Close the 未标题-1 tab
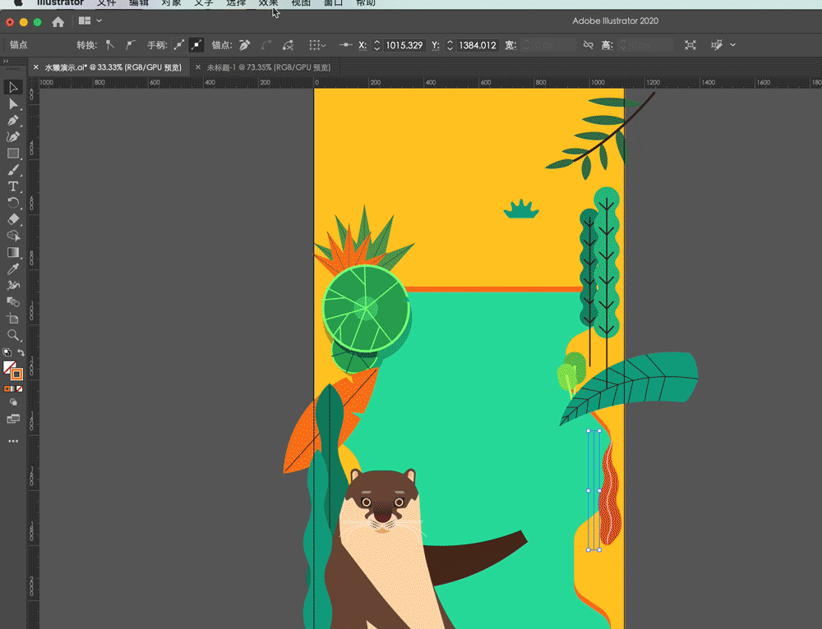The image size is (822, 629). coord(197,67)
